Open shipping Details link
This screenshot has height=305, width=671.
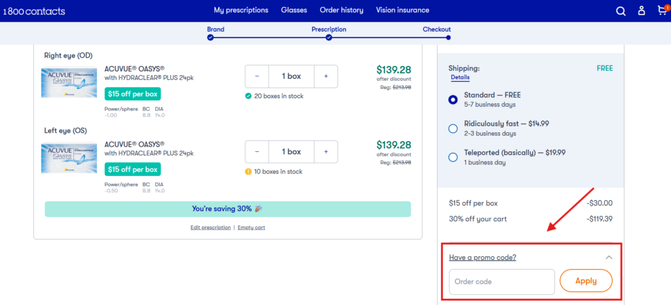(460, 78)
